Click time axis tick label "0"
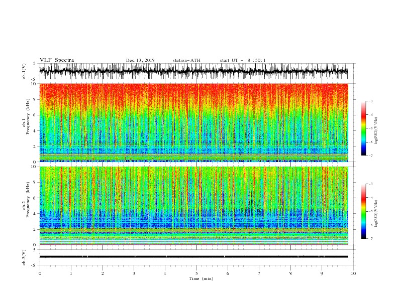398x307 pixels. pos(40,273)
